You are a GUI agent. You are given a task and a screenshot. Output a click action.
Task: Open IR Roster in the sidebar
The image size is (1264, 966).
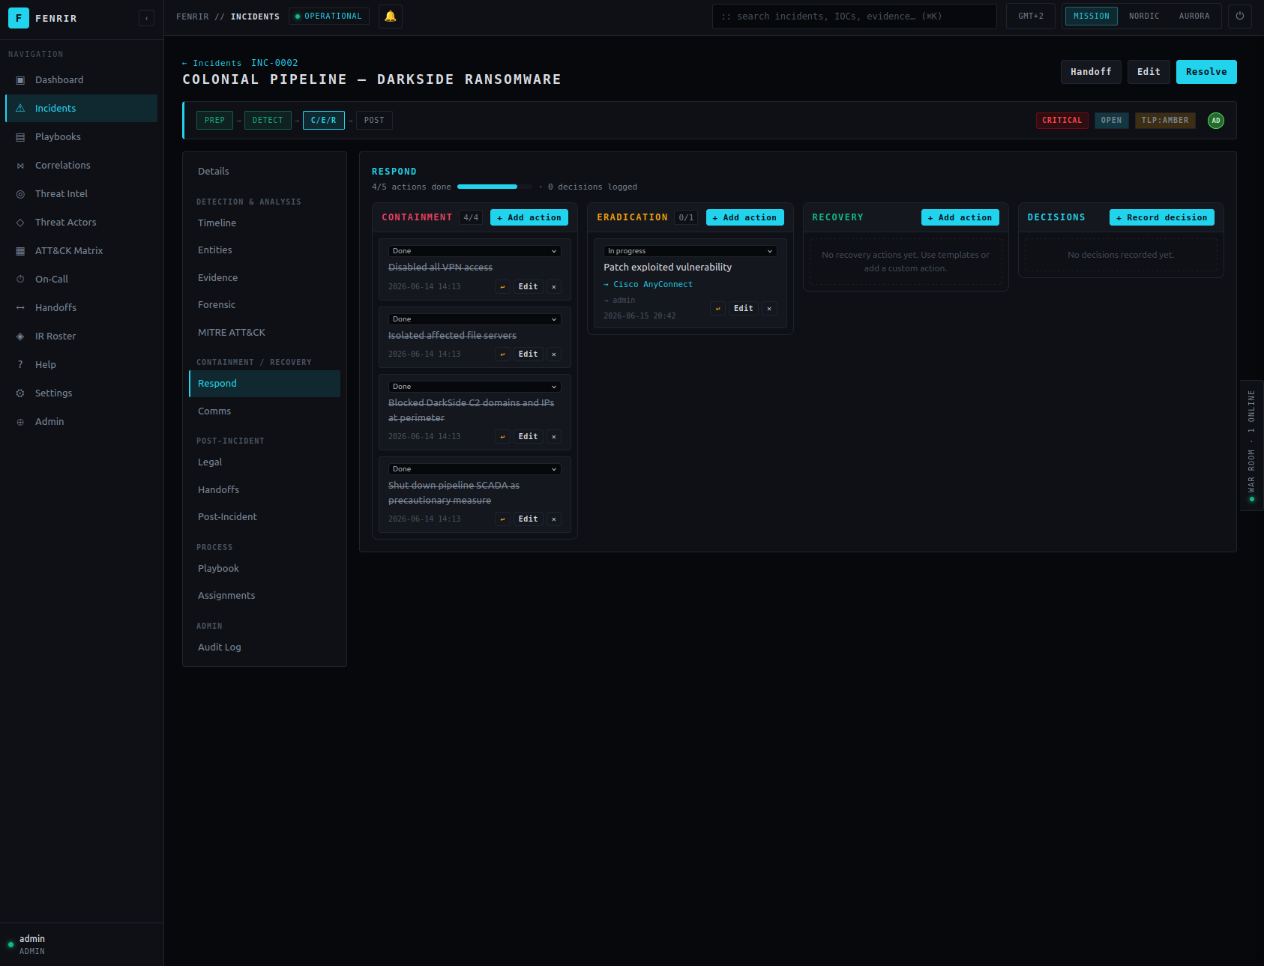82,336
